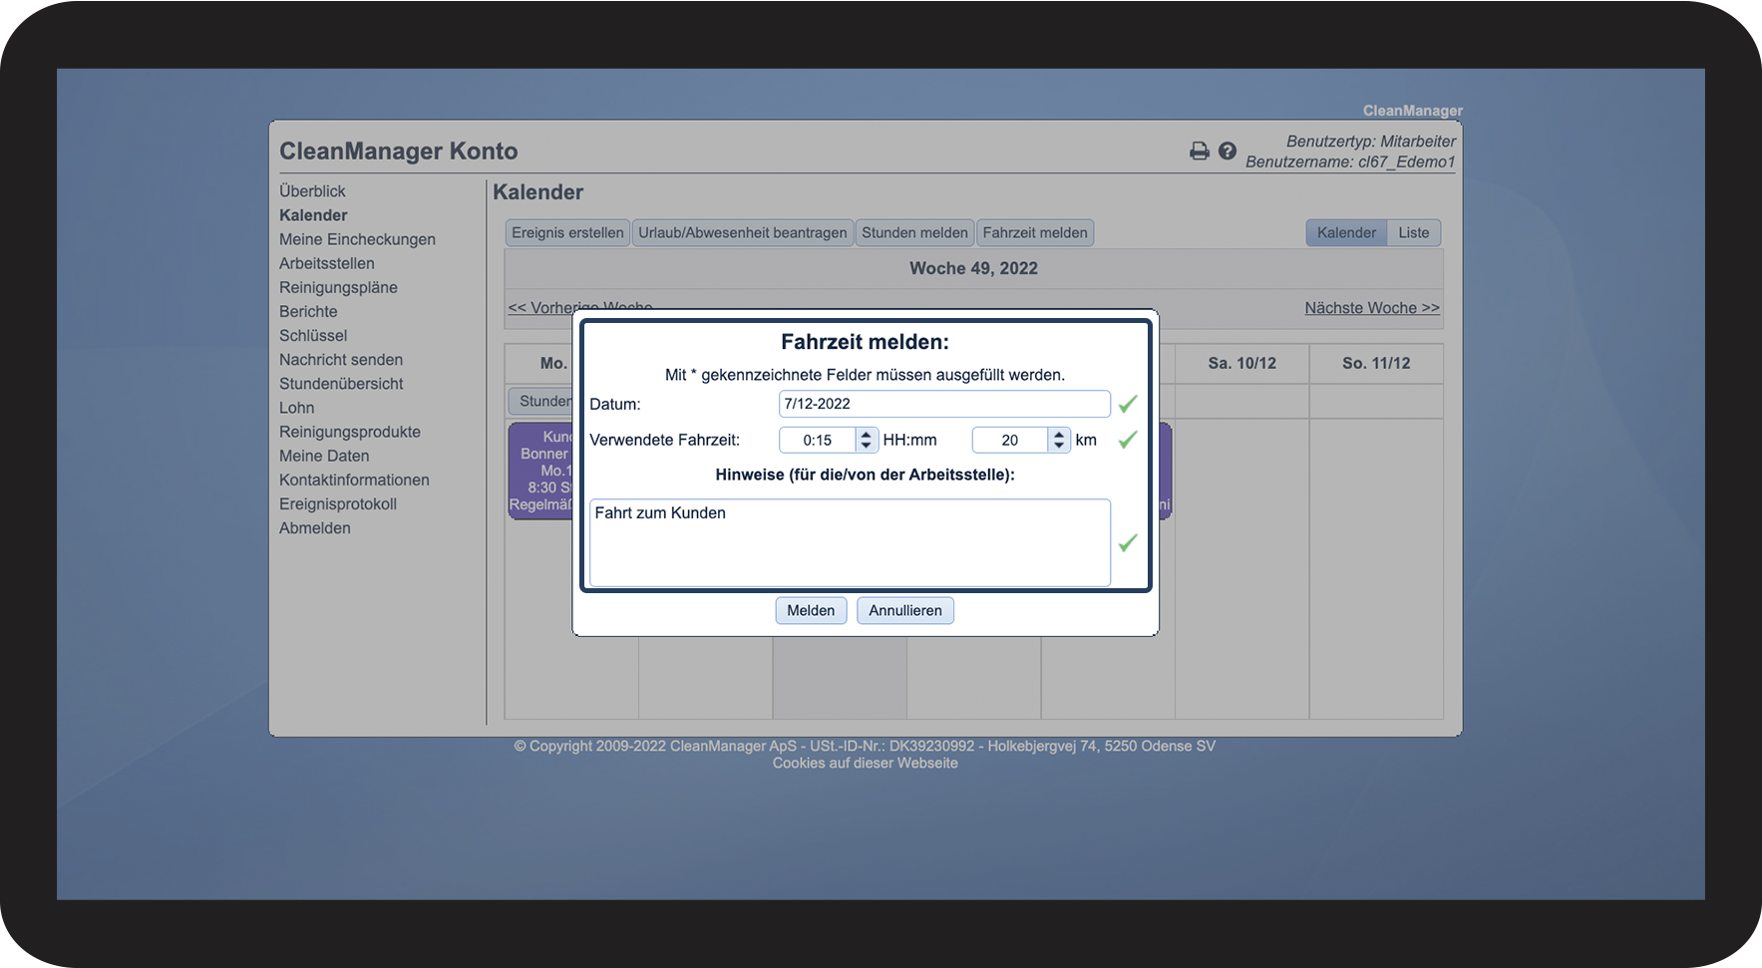
Task: Click the green checkmark beside notes textarea
Action: (1127, 543)
